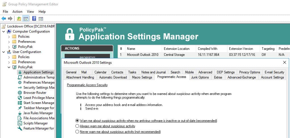Open the View menu
The width and height of the screenshot is (290, 138).
(30, 11)
